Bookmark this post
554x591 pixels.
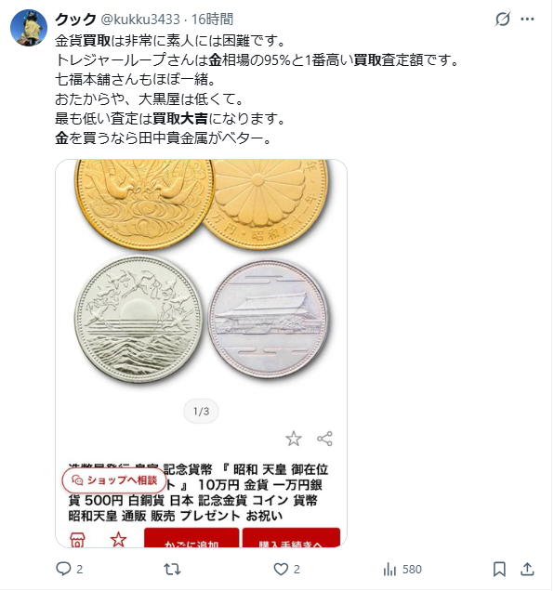coord(499,569)
